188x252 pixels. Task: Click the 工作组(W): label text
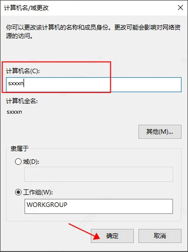pos(38,192)
